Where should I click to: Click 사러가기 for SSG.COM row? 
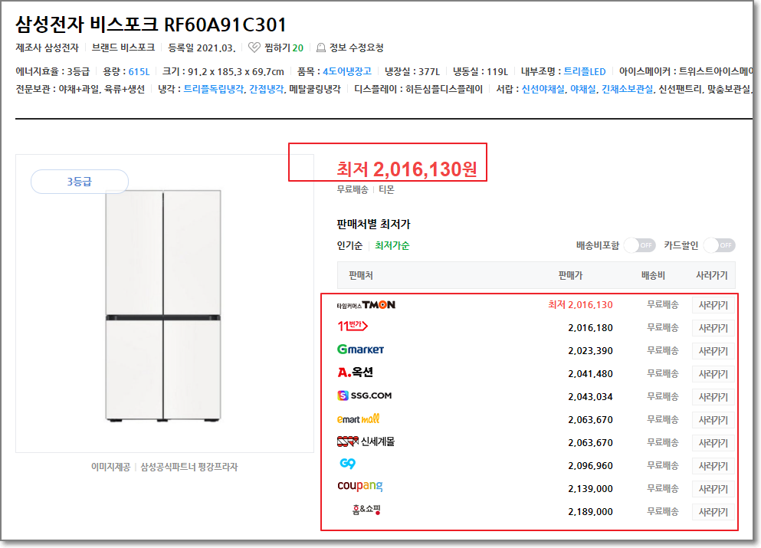point(713,397)
